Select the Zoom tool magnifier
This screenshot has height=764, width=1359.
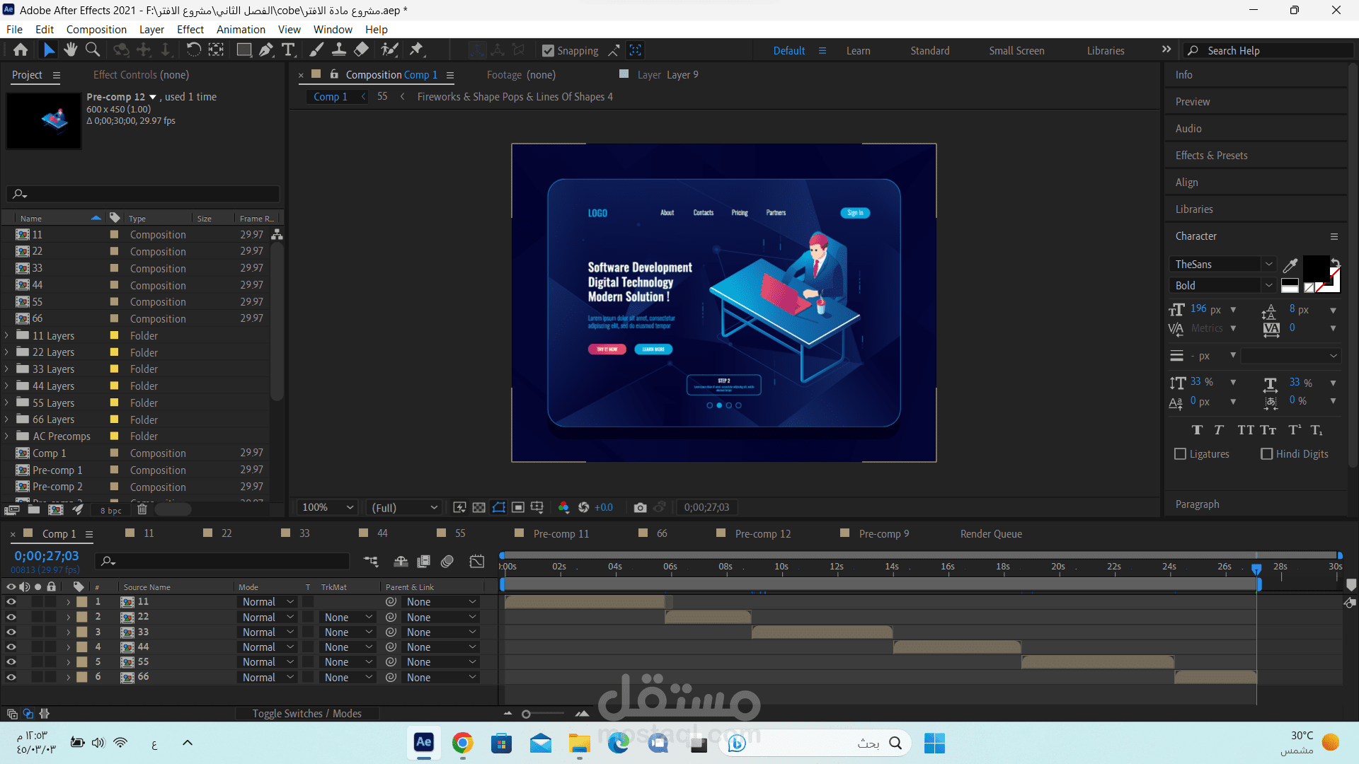pos(93,50)
